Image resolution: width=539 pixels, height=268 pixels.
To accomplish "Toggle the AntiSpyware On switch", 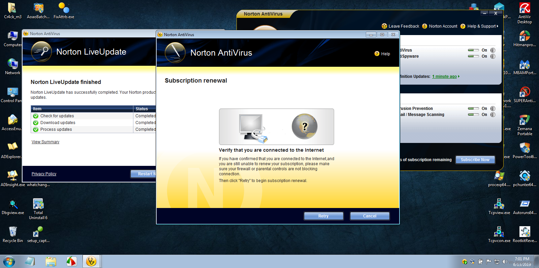I will click(x=473, y=56).
